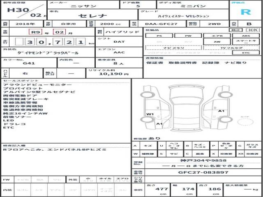This screenshot has height=197, width=263.
Task: Select the PS equipment box
Action: click(159, 36)
